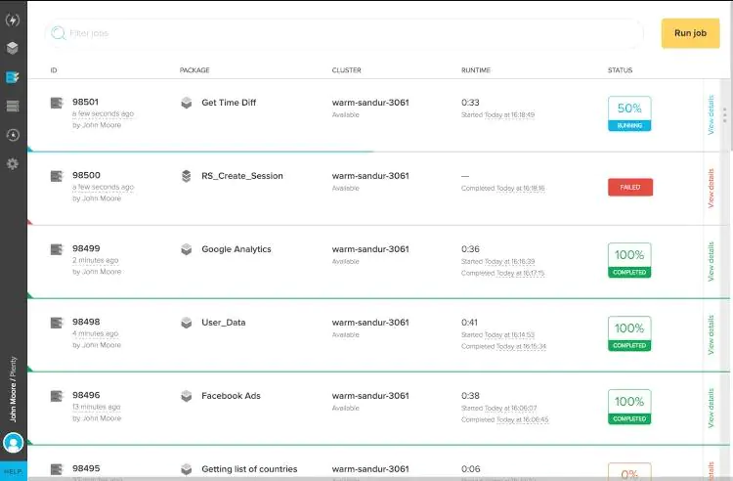Click the 50% RUNNING status badge
733x481 pixels.
(x=629, y=113)
